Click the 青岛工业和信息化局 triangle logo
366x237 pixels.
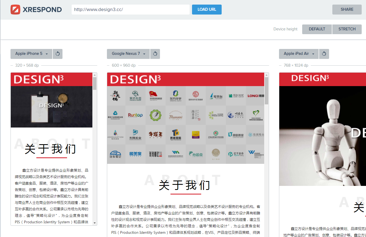(115, 115)
